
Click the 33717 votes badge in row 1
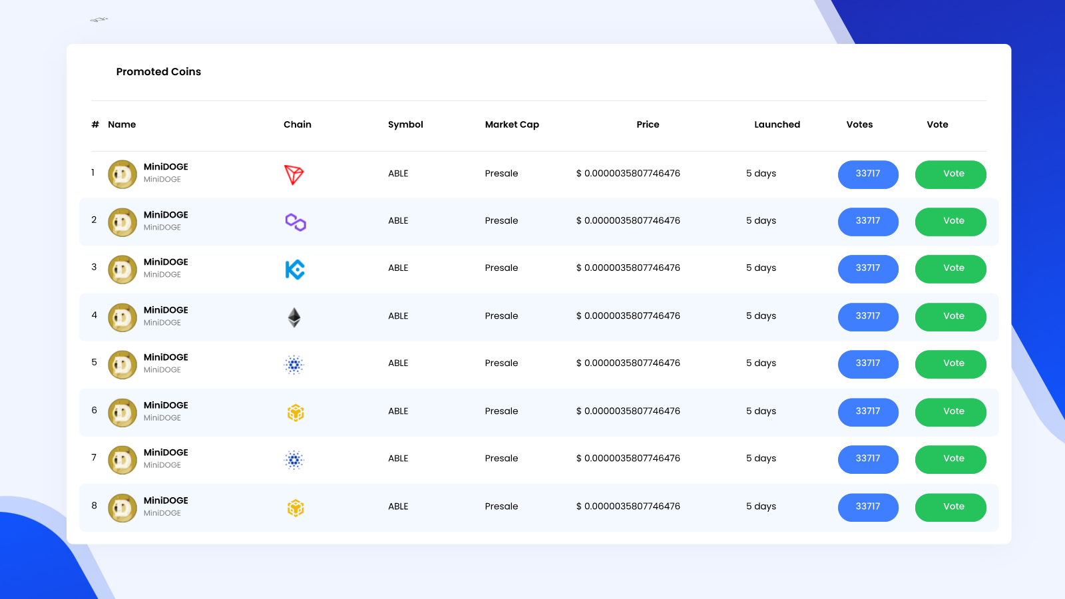[x=868, y=174]
